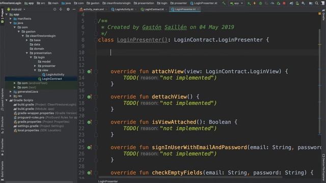This screenshot has width=326, height=183.
Task: Click the override gutter icon beside attachView
Action: point(89,72)
